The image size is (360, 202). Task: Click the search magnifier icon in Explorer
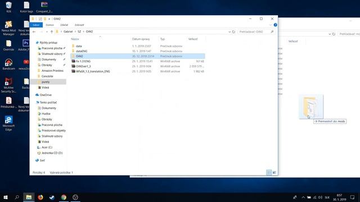click(x=272, y=31)
